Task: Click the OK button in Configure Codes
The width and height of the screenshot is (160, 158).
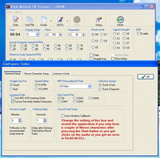Action: pos(146,77)
